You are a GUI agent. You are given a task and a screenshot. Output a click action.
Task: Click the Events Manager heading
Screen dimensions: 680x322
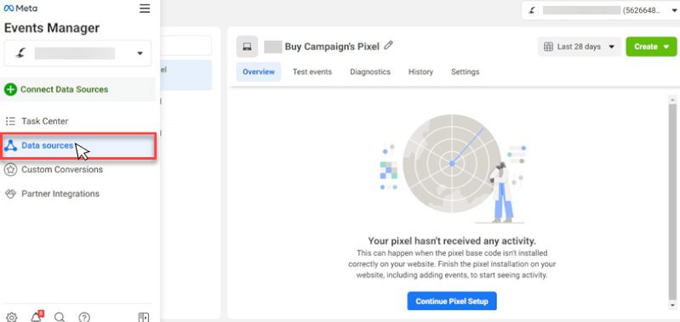52,28
